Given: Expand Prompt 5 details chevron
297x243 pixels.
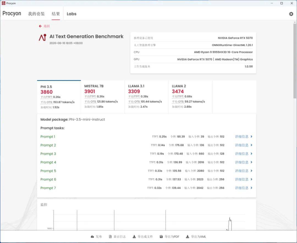Looking at the screenshot, I should [x=251, y=171].
